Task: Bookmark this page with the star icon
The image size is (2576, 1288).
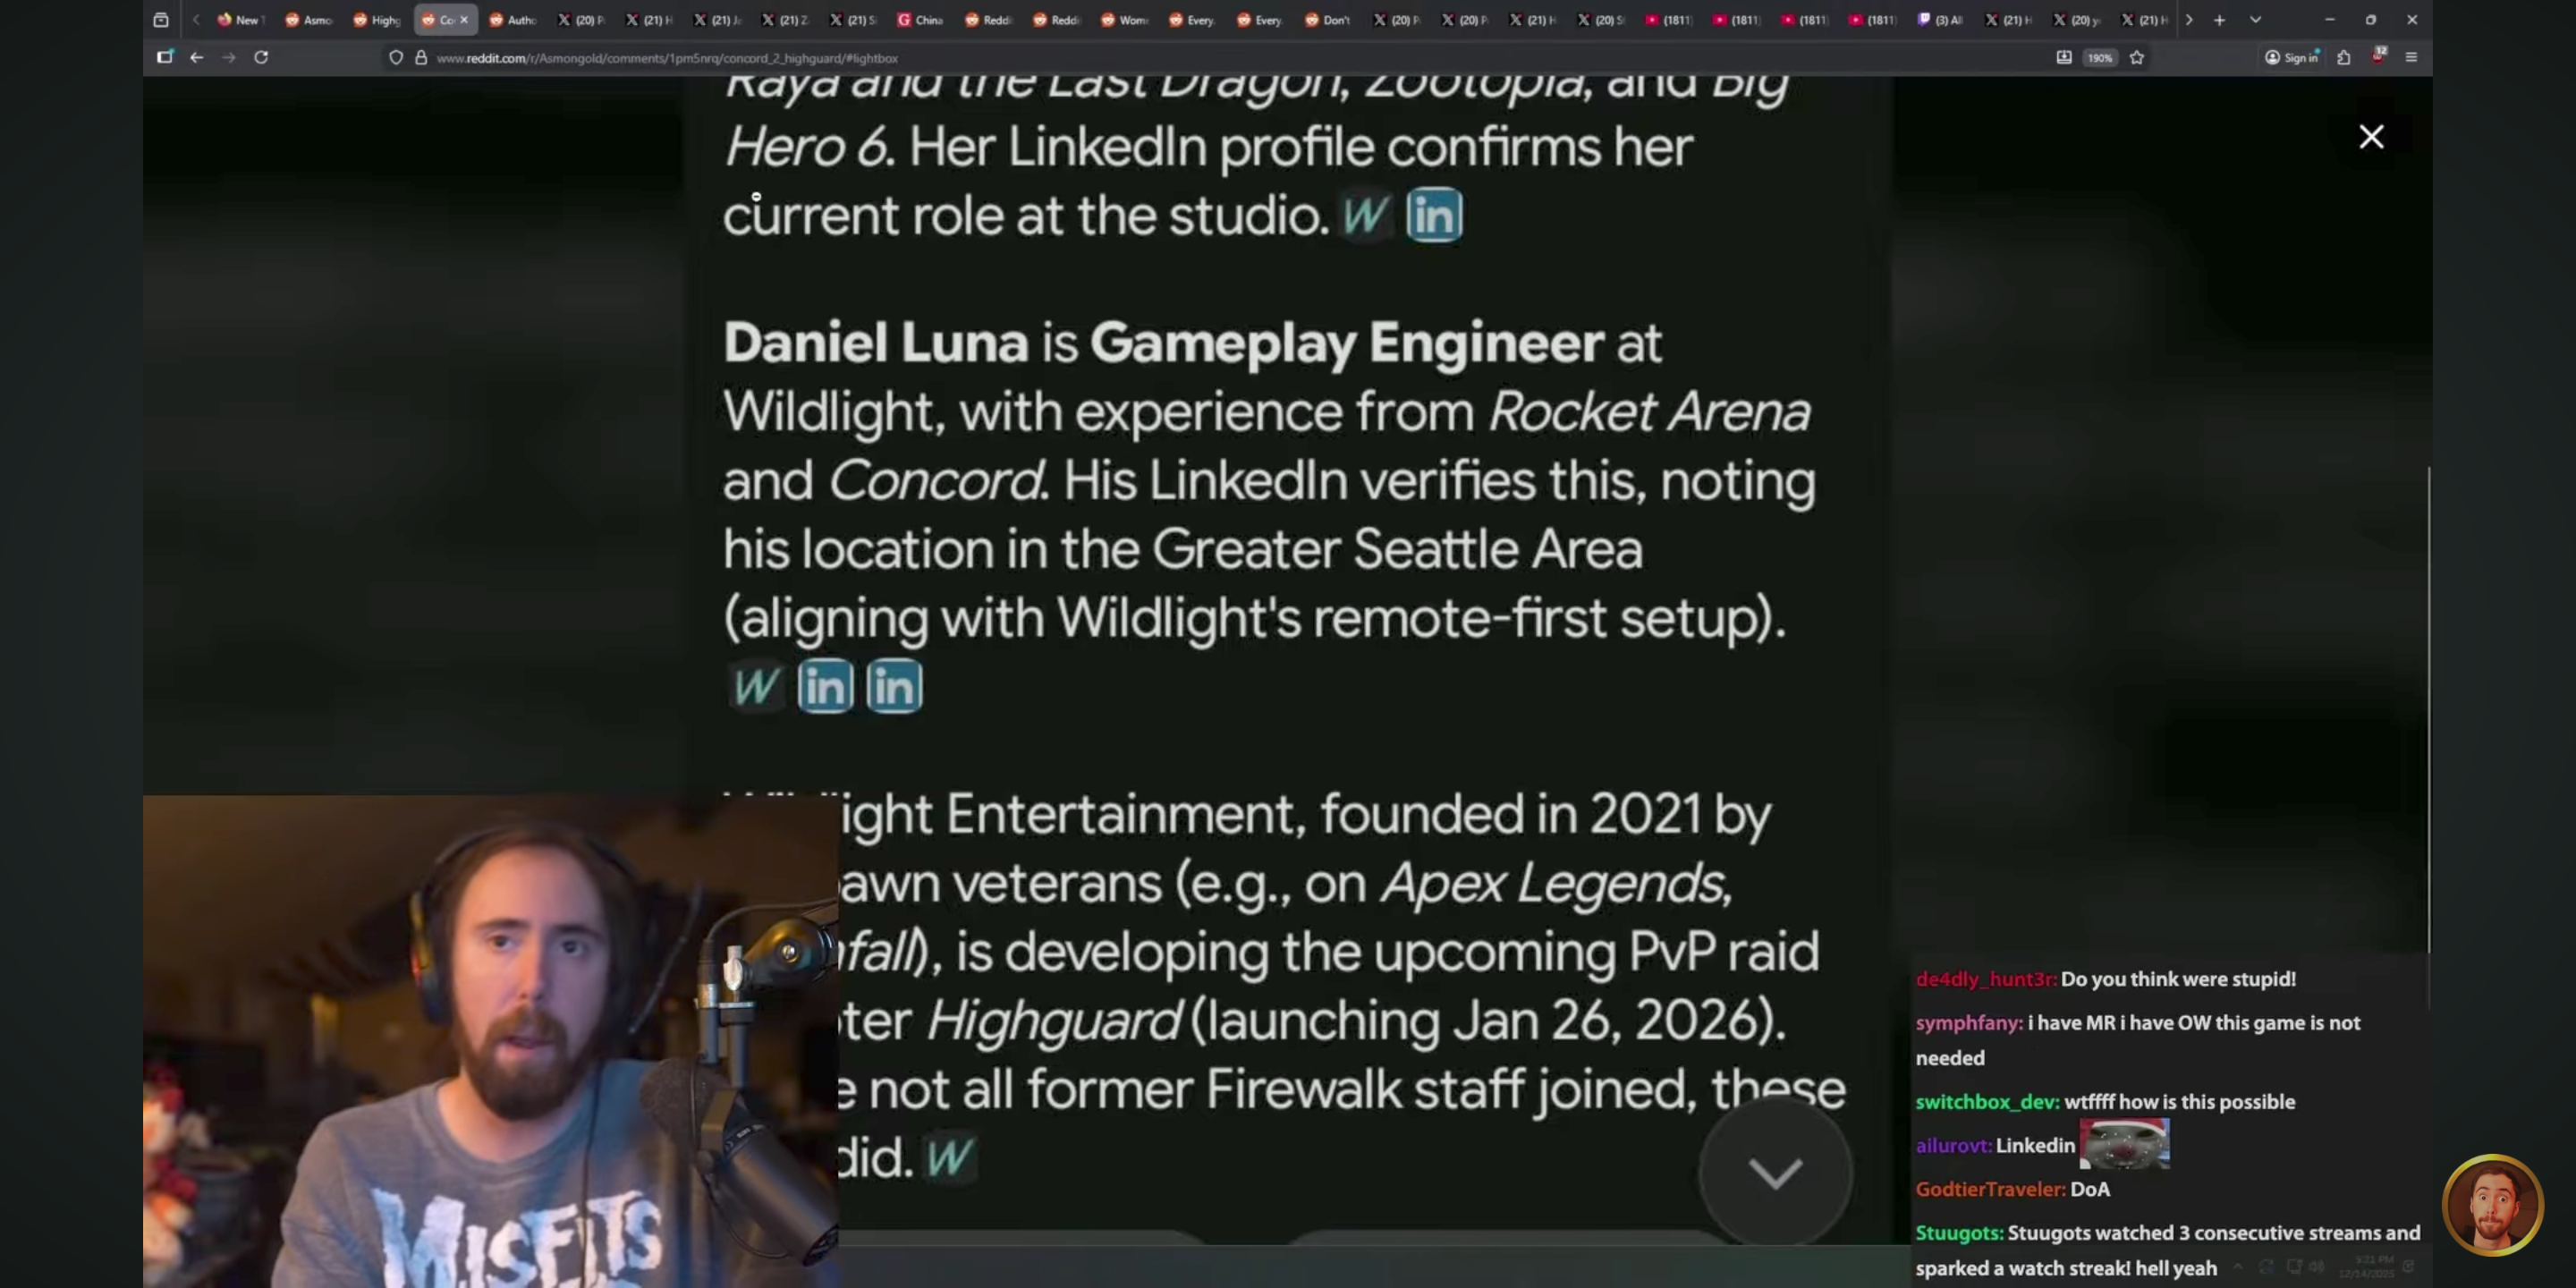Action: click(2137, 57)
